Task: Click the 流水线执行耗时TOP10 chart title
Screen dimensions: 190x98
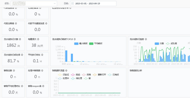Action: point(62,39)
